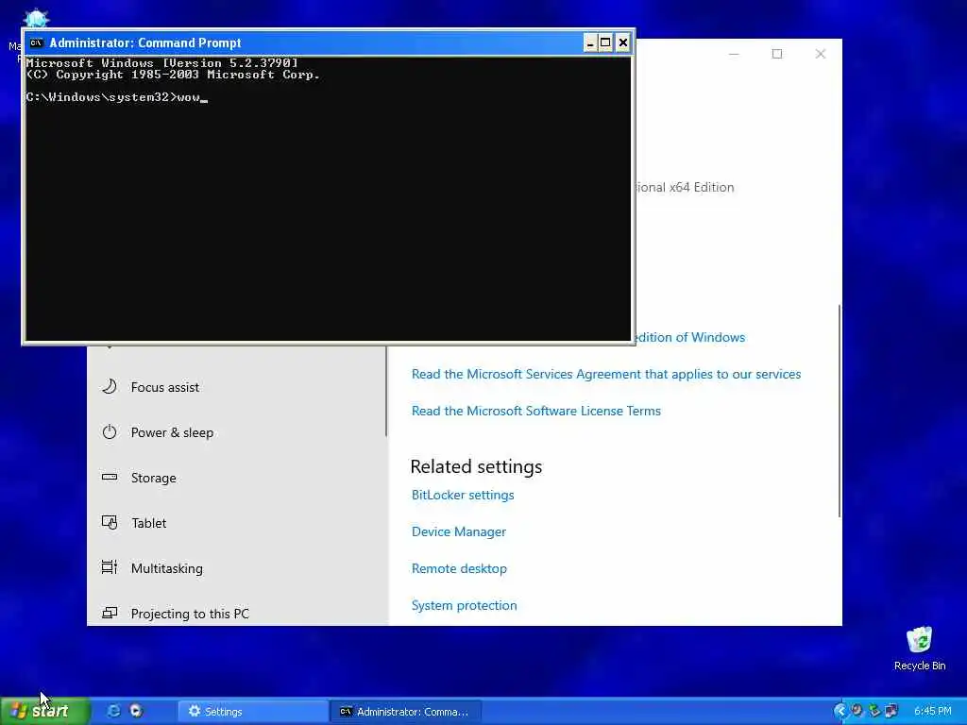Click the Multitasking icon in sidebar
The image size is (967, 725).
[110, 567]
